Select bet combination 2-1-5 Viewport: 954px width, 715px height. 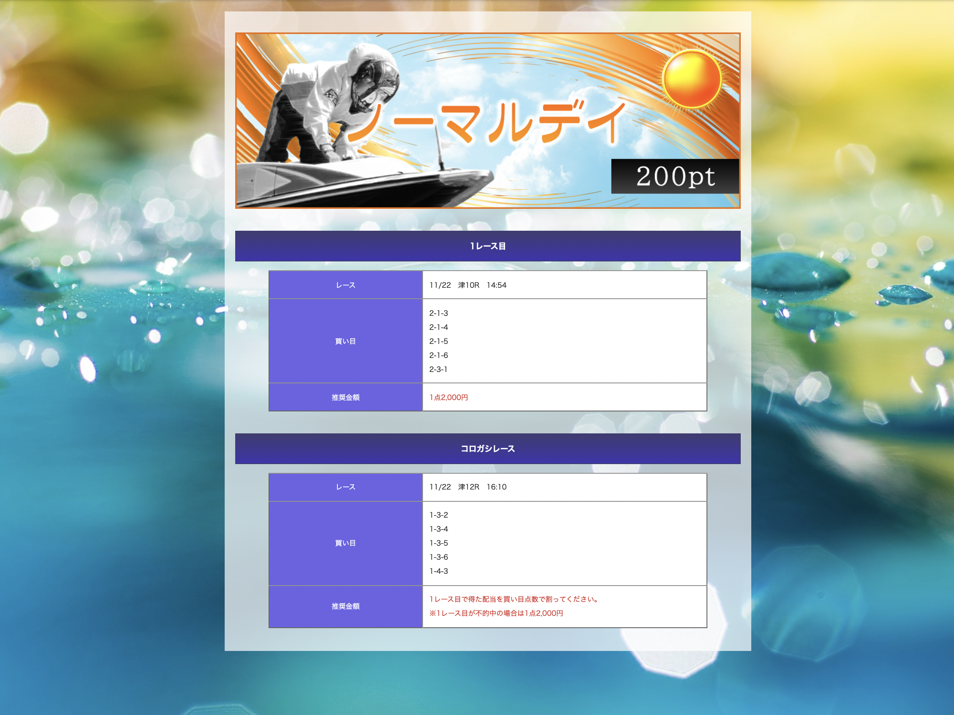click(x=438, y=341)
